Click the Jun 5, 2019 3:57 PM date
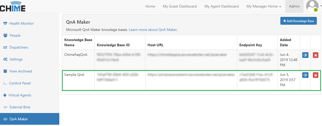322x126 pixels. coord(287,79)
